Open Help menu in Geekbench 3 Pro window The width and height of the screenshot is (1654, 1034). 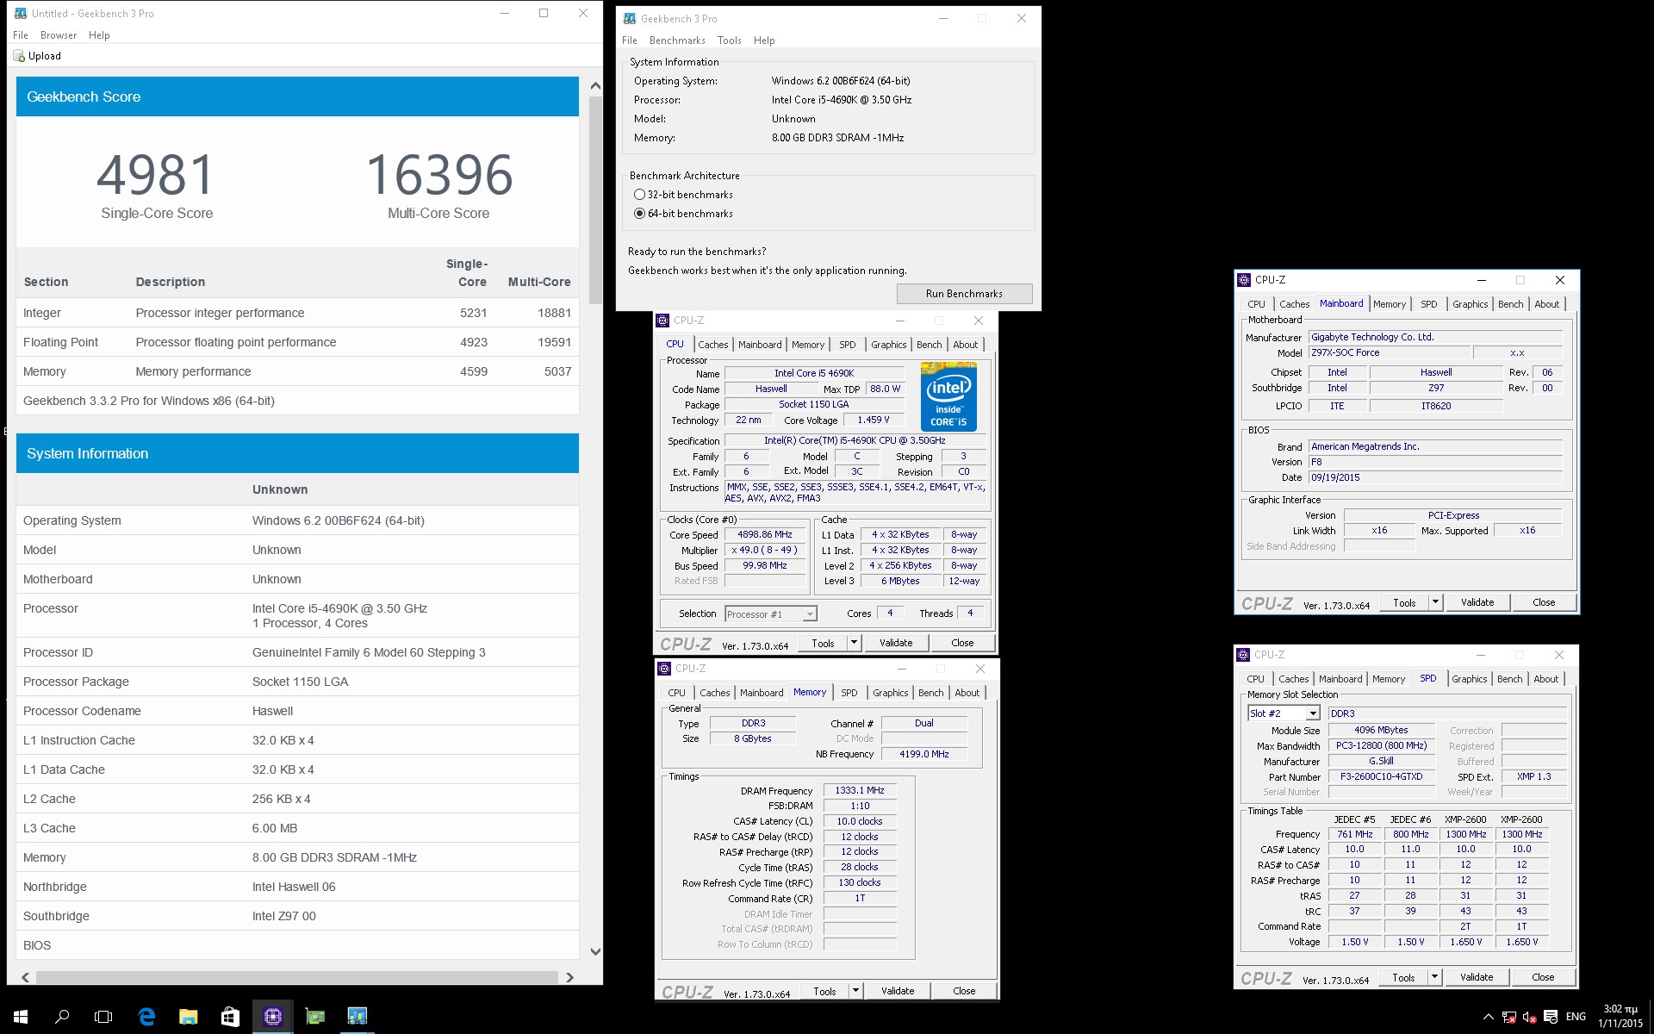pyautogui.click(x=764, y=40)
